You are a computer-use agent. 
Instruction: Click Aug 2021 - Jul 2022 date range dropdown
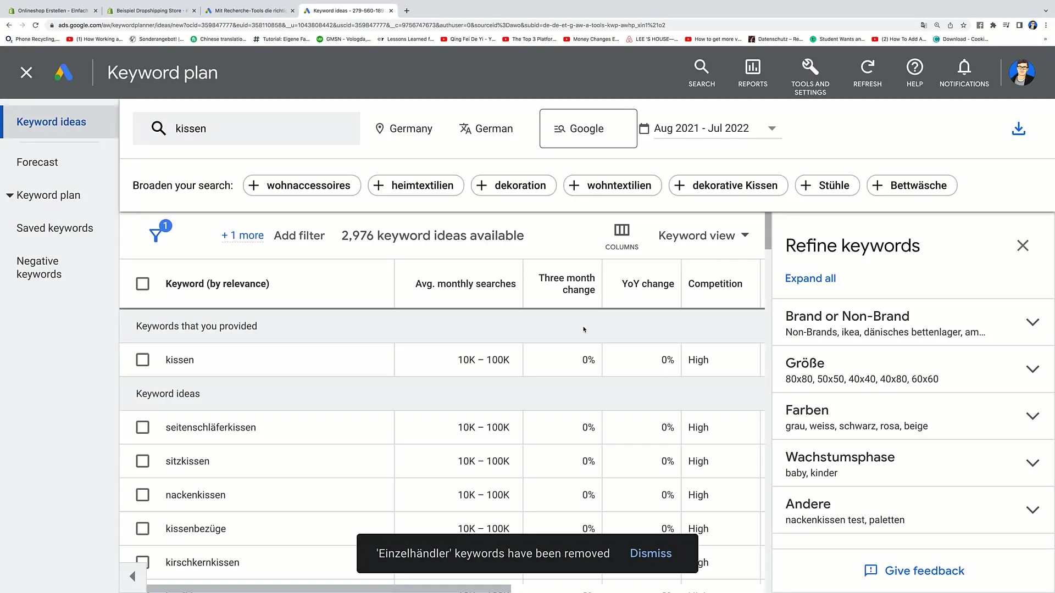click(x=707, y=128)
